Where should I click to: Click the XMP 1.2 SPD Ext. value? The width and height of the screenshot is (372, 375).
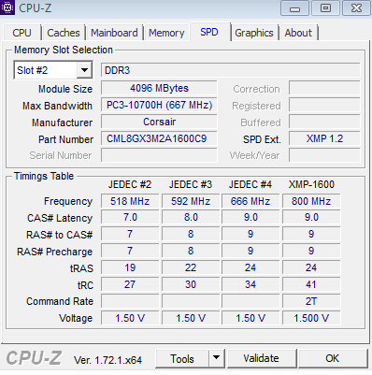coord(324,138)
